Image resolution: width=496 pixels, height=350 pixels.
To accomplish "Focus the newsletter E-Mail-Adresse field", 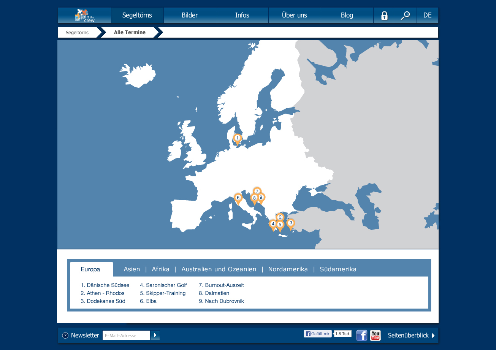I will pos(126,336).
